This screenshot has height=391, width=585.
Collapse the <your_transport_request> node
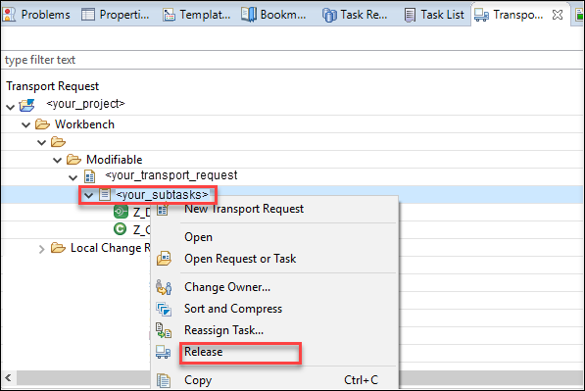[x=73, y=177]
